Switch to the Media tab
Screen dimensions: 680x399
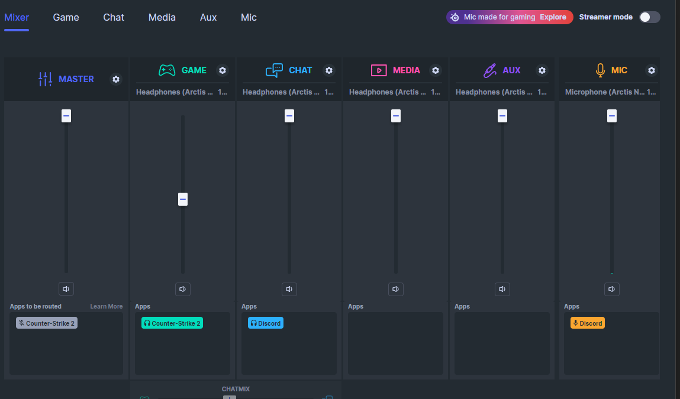pos(162,17)
